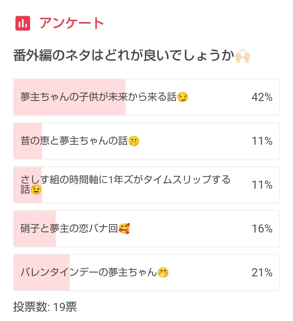This screenshot has width=293, height=321.
Task: Click the 16% result value
Action: tap(262, 229)
